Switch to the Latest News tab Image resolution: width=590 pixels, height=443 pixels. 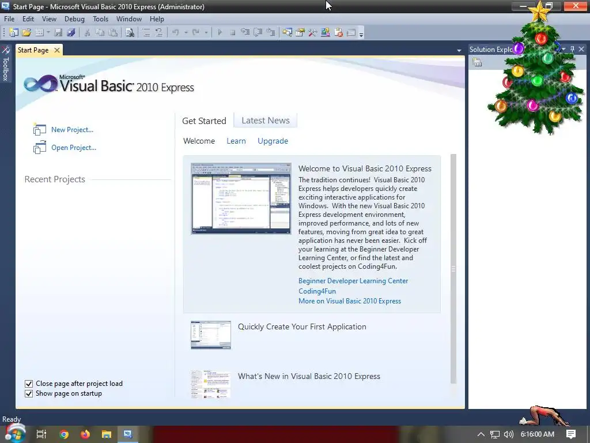266,121
